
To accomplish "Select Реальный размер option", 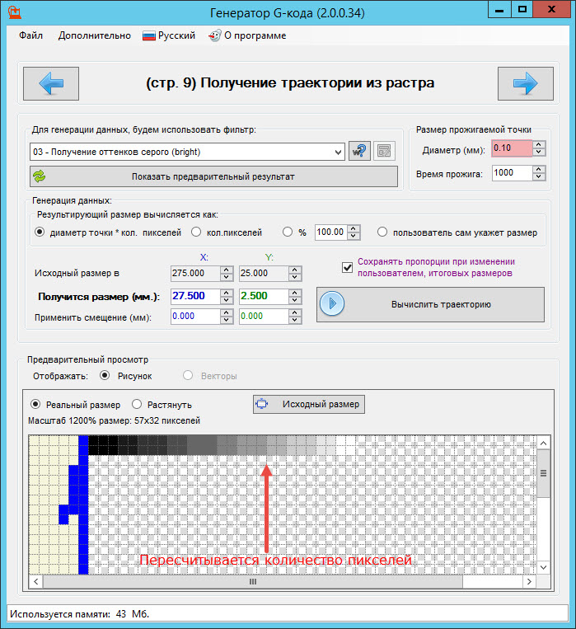I will pos(35,404).
